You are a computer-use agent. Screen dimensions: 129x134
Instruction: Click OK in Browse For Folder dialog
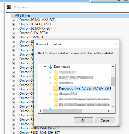coord(83,120)
